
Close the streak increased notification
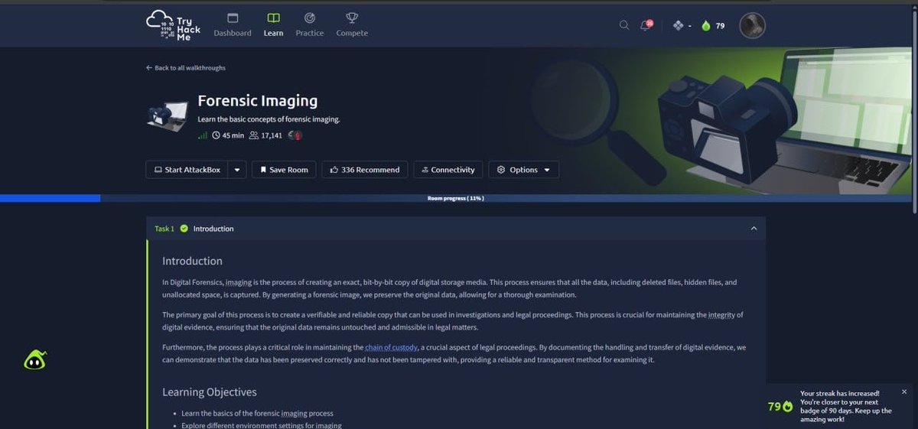(904, 392)
